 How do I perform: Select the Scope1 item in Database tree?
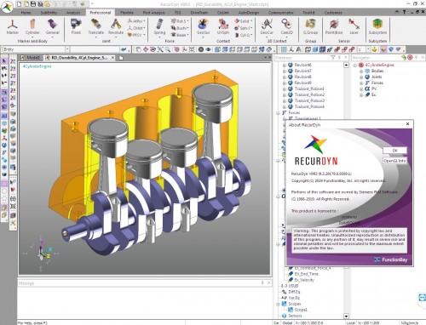pos(301,310)
